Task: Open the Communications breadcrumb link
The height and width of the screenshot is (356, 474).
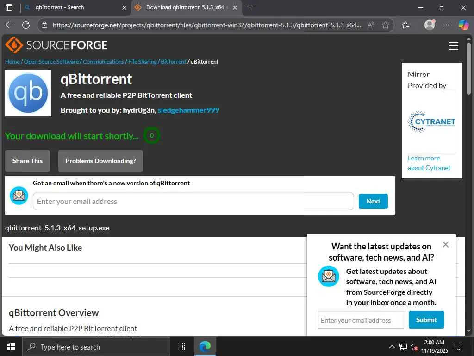Action: coord(103,62)
